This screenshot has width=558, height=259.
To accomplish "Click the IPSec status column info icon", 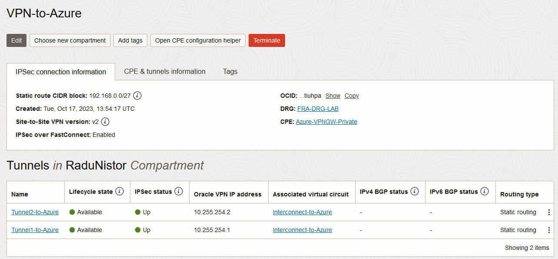I will (179, 192).
